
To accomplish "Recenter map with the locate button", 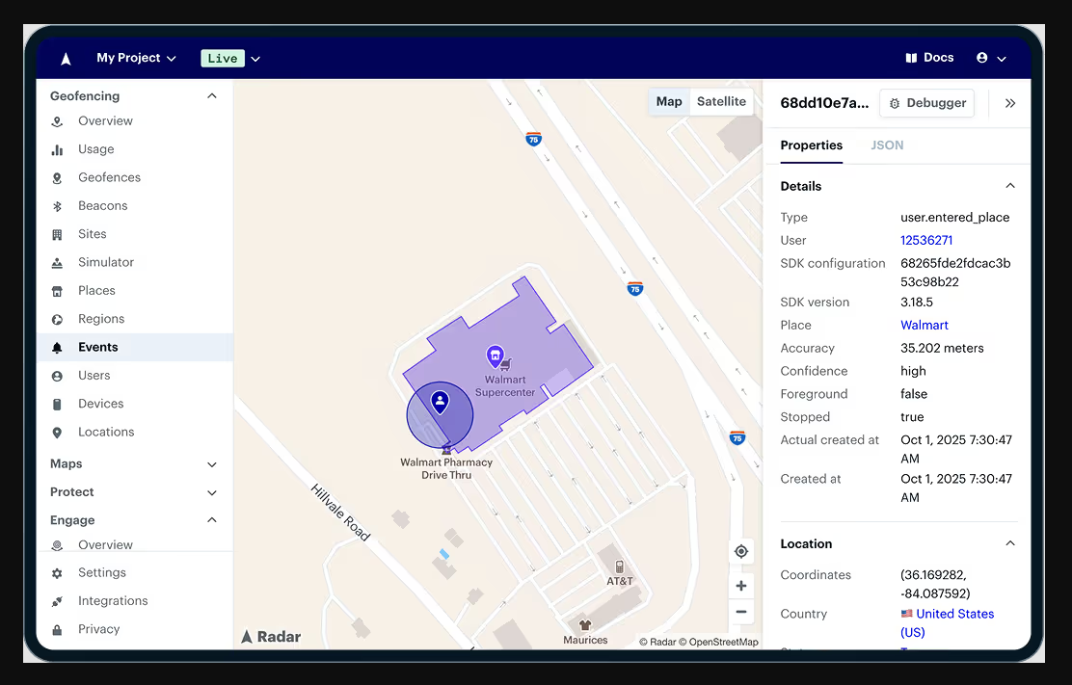I will coord(741,551).
